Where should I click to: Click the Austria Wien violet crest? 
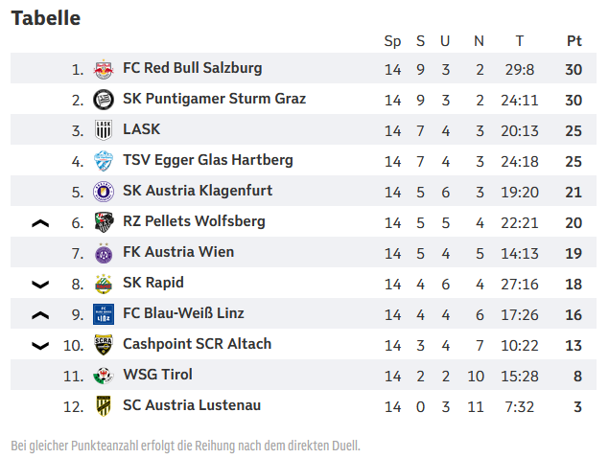104,253
